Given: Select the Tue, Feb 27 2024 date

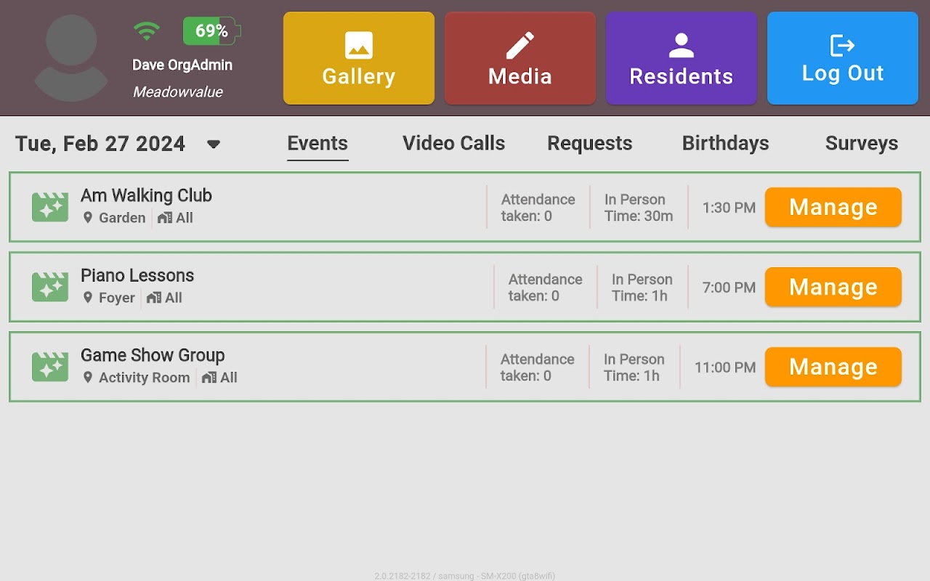Looking at the screenshot, I should [100, 144].
